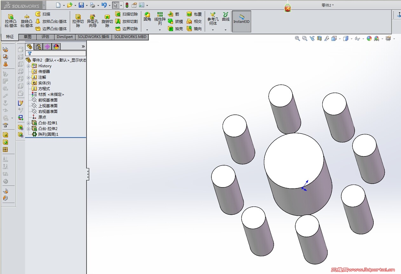Viewport: 401px width, 274px height.
Task: Start the 线性阵列 linear pattern tool
Action: click(160, 19)
